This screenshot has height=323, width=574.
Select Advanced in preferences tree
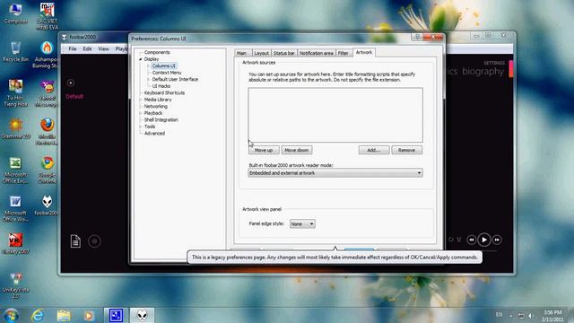[154, 134]
